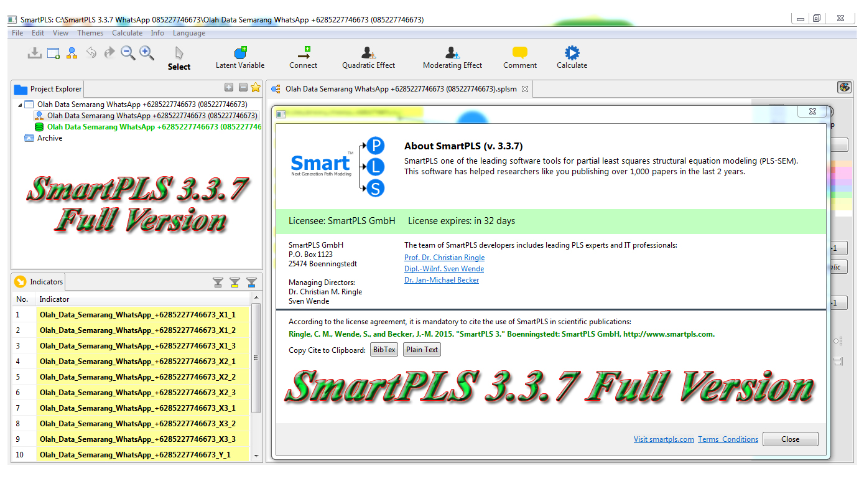Click the new path model toolbar icon
The width and height of the screenshot is (859, 486).
pos(72,54)
